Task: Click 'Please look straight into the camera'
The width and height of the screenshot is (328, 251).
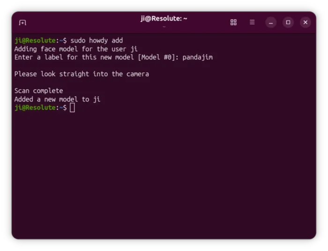Action: coord(82,74)
